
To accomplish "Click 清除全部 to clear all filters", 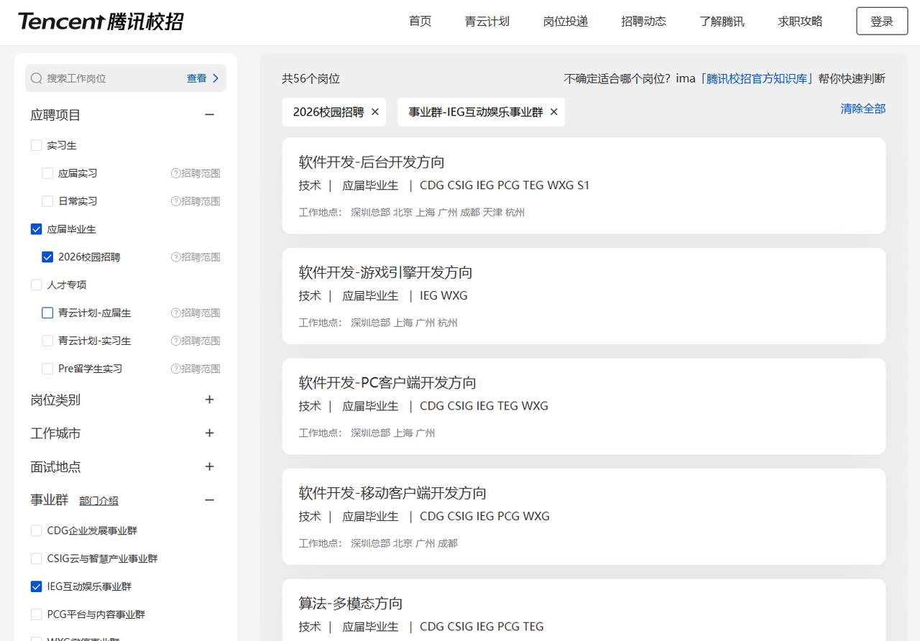I will click(862, 109).
